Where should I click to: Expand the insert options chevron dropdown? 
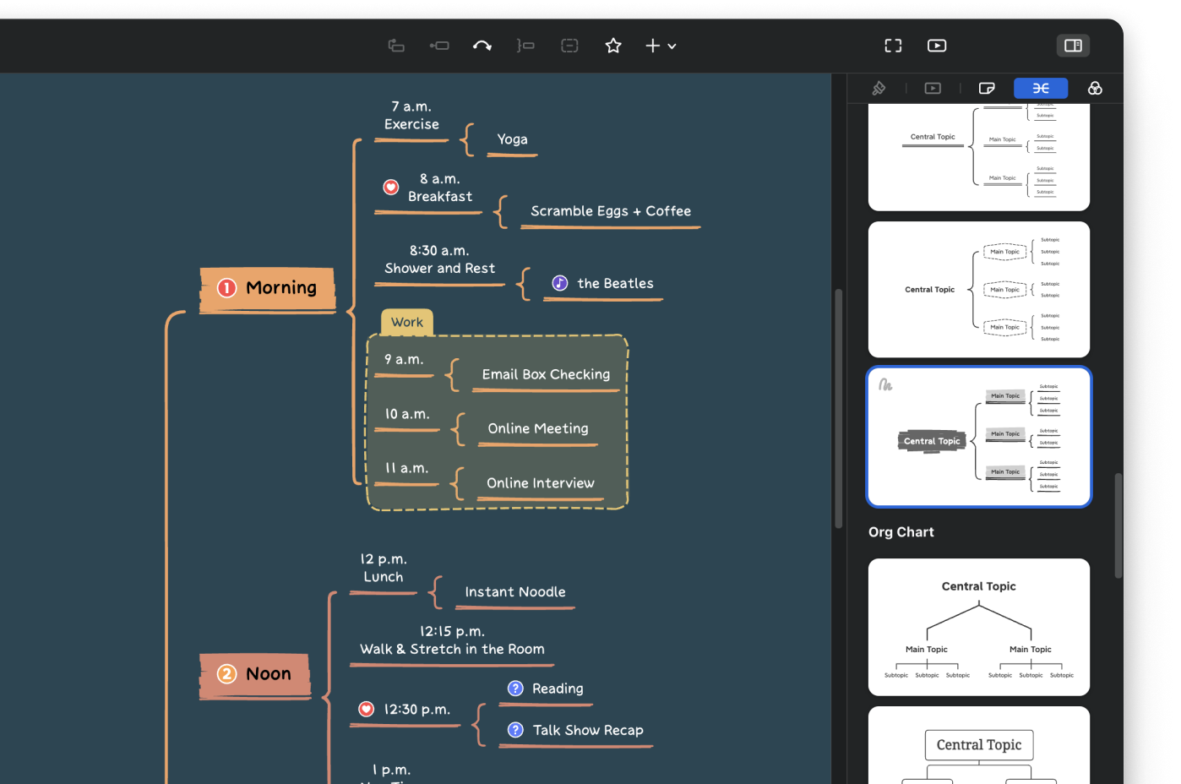pos(672,46)
